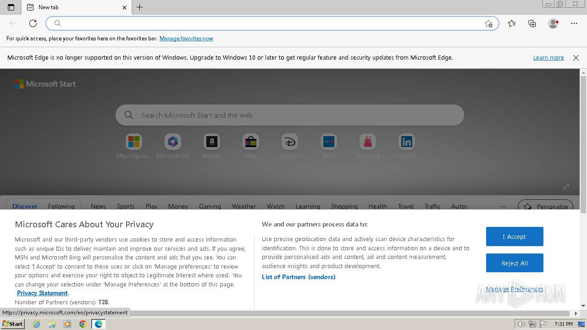The height and width of the screenshot is (330, 587).
Task: Open the Health category
Action: point(378,206)
